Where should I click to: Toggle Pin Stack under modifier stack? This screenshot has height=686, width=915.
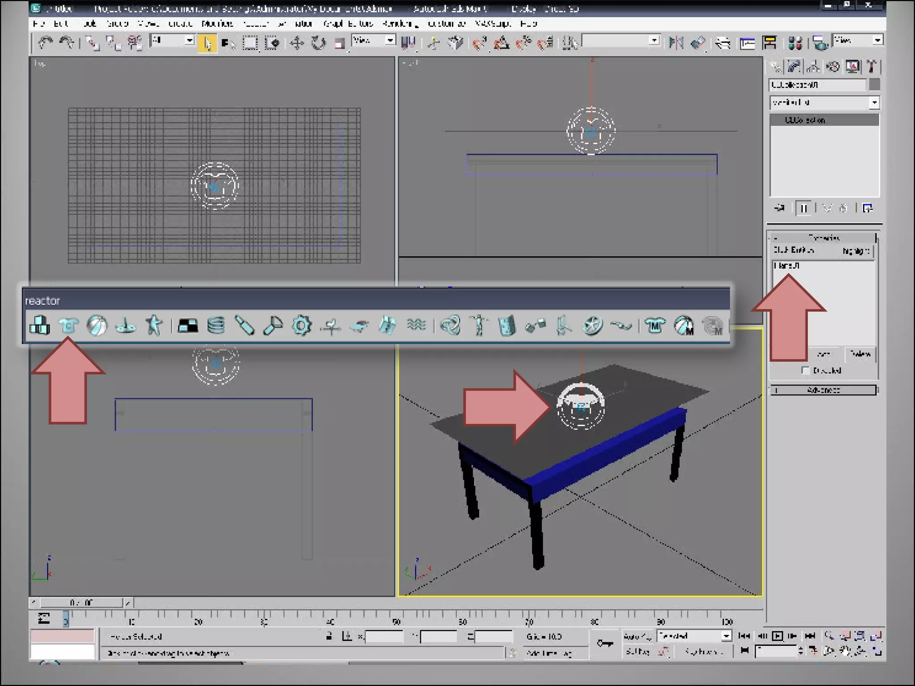(780, 208)
